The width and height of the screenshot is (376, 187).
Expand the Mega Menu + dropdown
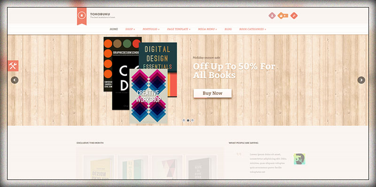(x=207, y=29)
